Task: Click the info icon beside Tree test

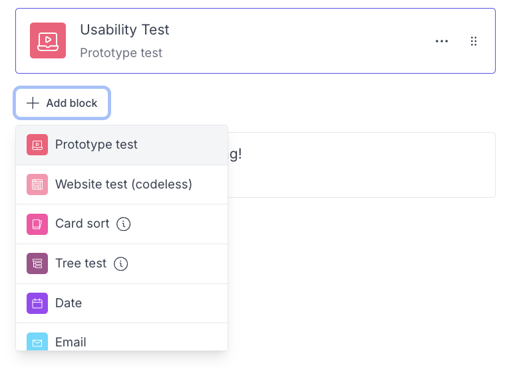Action: click(121, 264)
